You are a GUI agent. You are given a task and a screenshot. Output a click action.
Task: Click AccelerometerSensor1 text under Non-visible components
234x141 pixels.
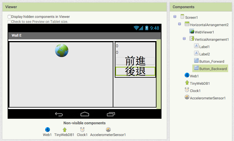(x=108, y=135)
